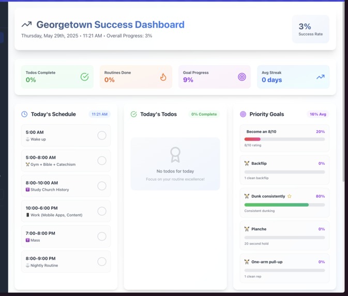Click the gym icon before Gym + Bible + Catechism
348x296 pixels.
(27, 164)
